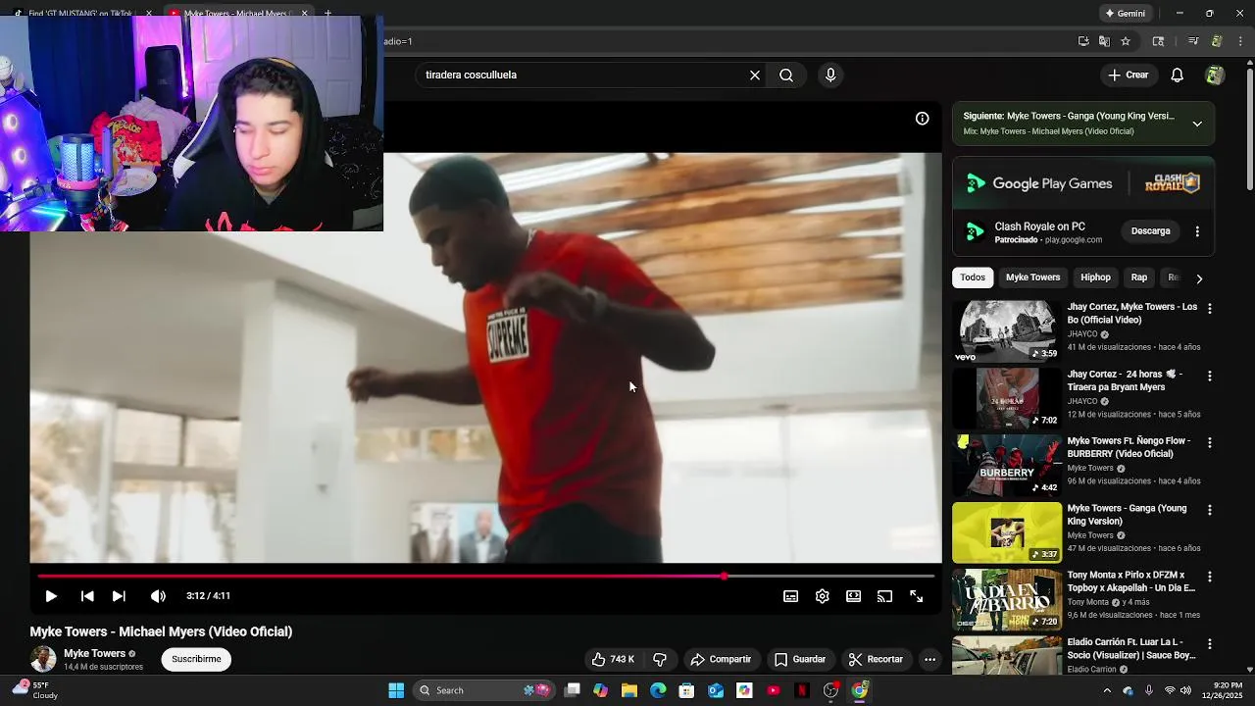This screenshot has height=706, width=1255.
Task: Click Descarga button for Clash Royale ad
Action: tap(1150, 231)
